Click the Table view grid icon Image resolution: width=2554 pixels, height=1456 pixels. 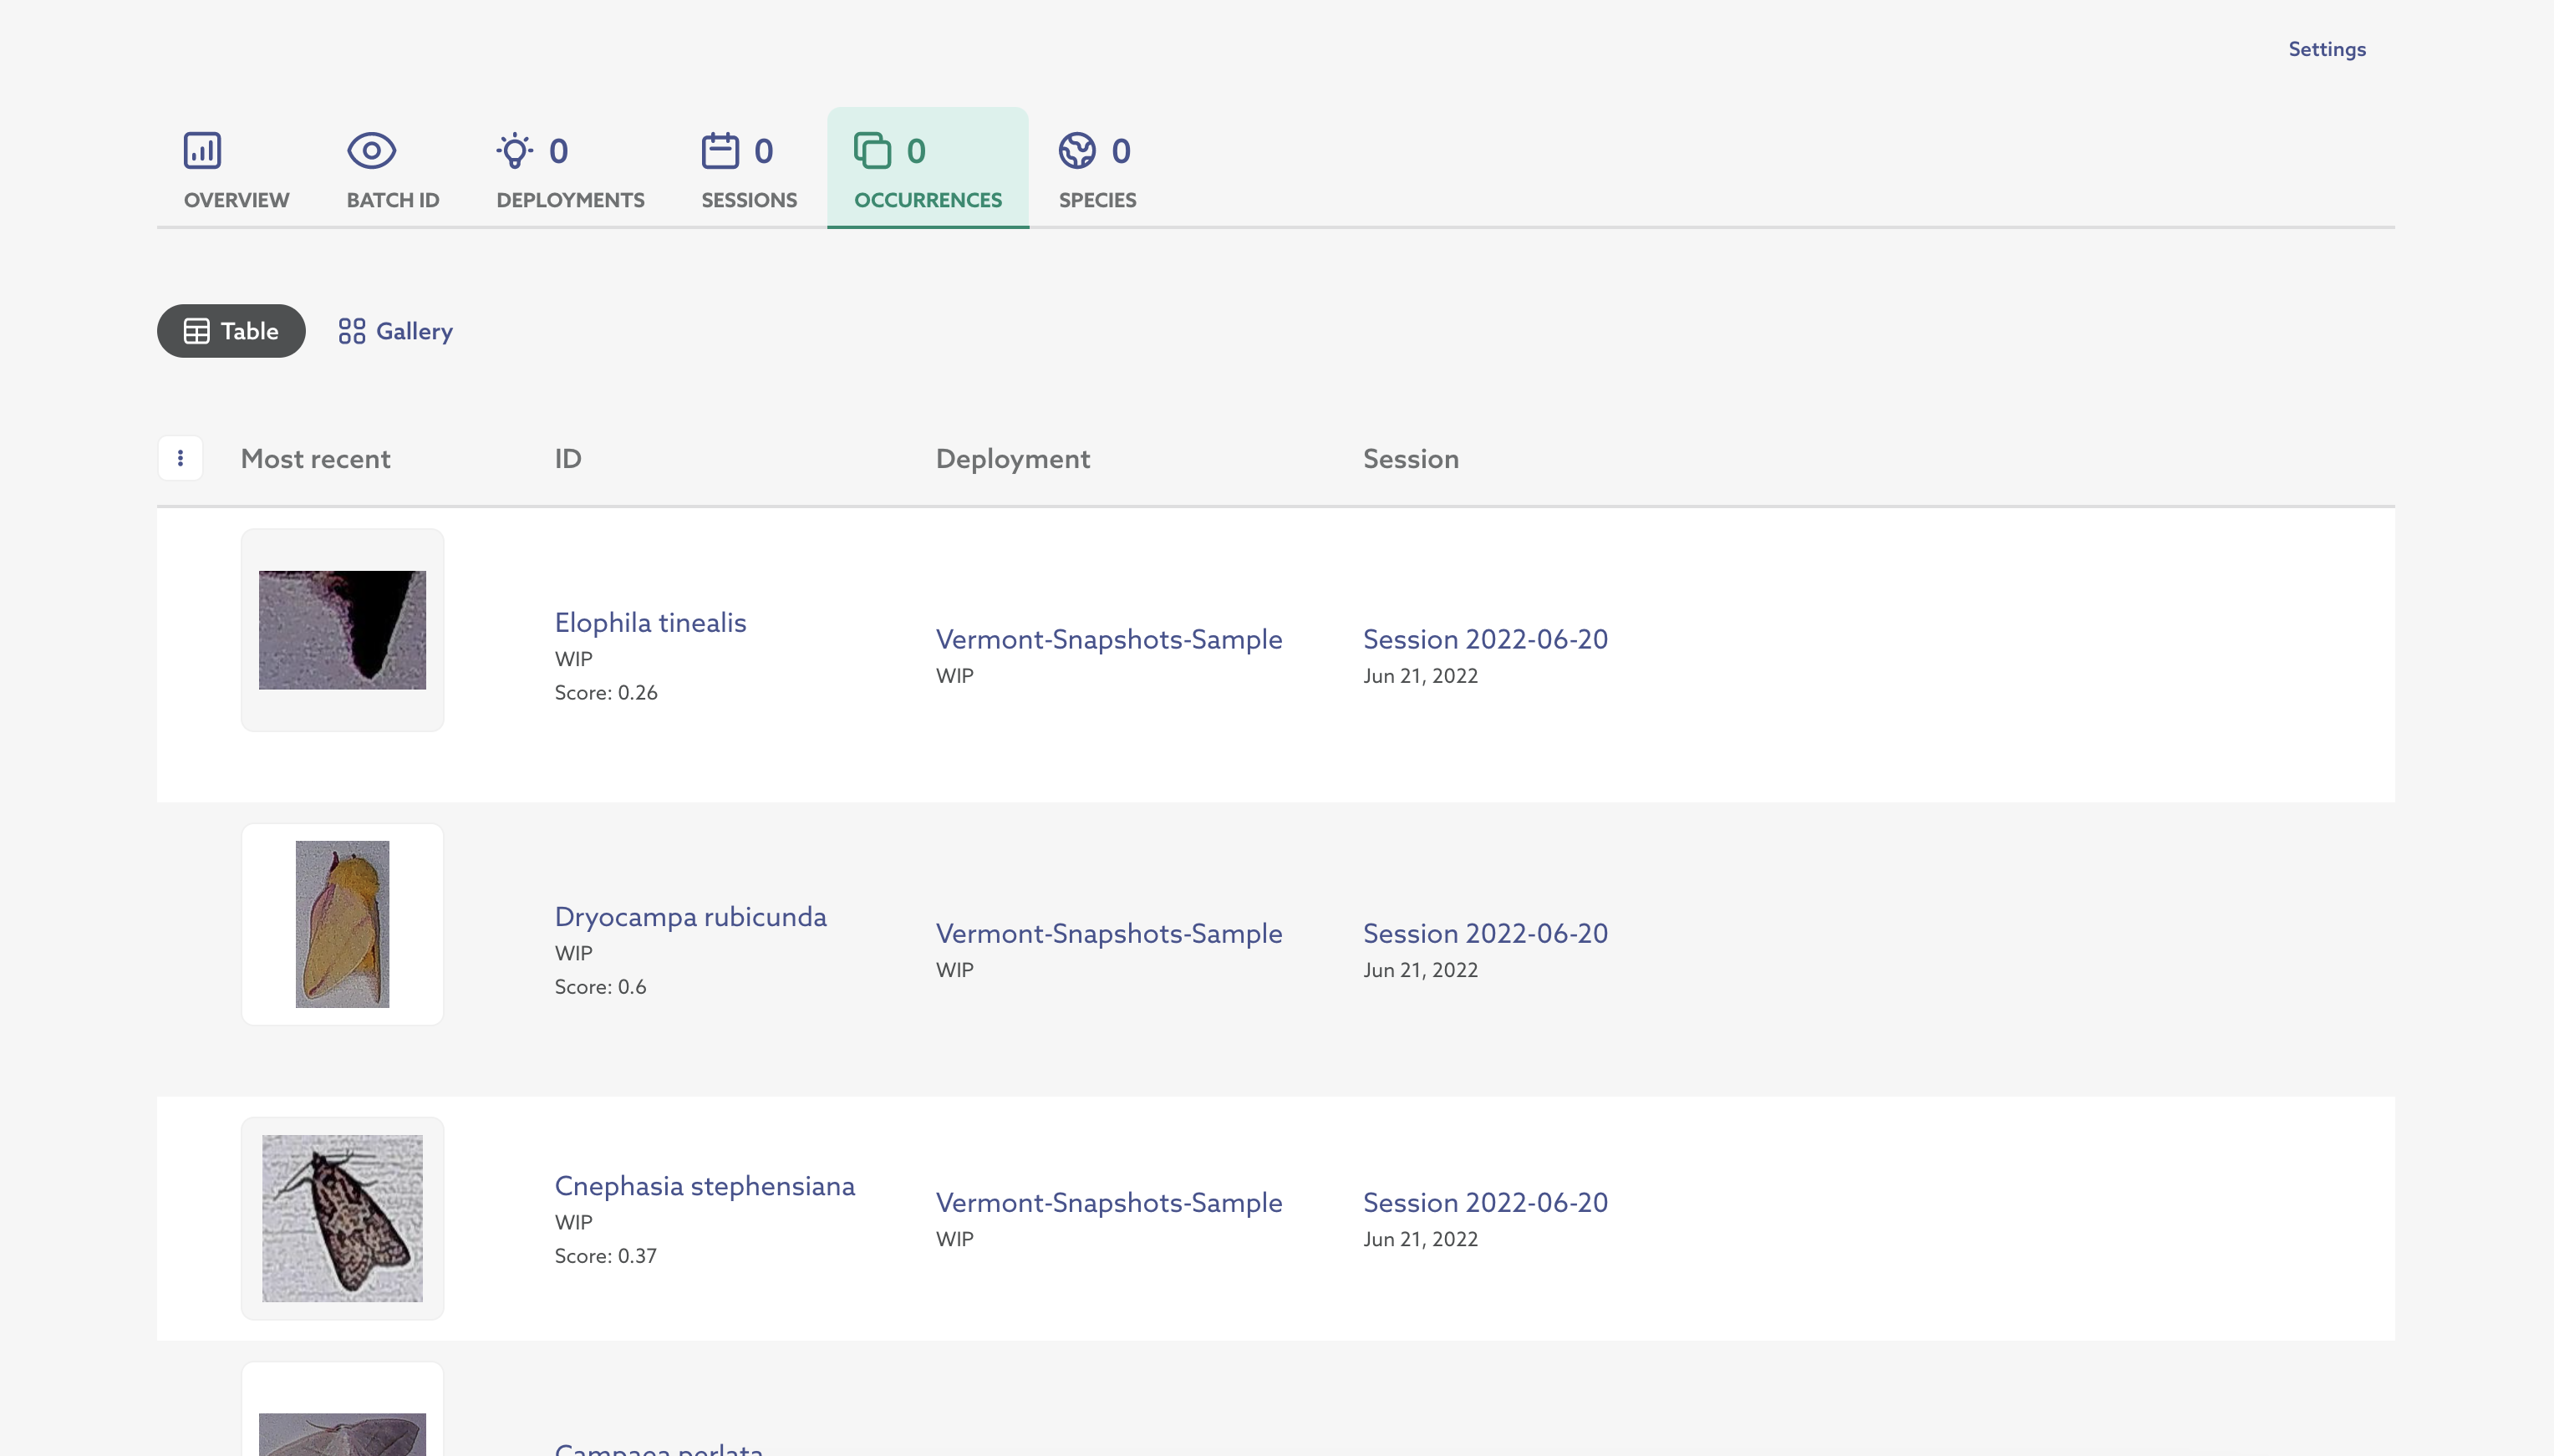(x=197, y=331)
